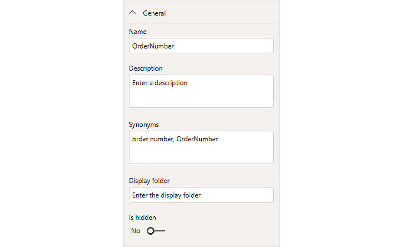
Task: Click the 'OrderNumber' synonym in Synonyms box
Action: tap(197, 139)
